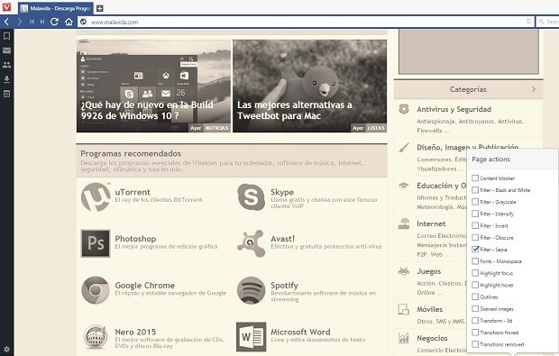This screenshot has width=559, height=356.
Task: Click the fast forward navigation button
Action: 42,23
